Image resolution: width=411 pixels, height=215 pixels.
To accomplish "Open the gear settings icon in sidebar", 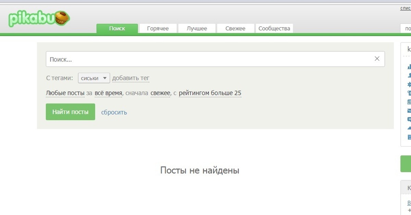I will pyautogui.click(x=409, y=85).
